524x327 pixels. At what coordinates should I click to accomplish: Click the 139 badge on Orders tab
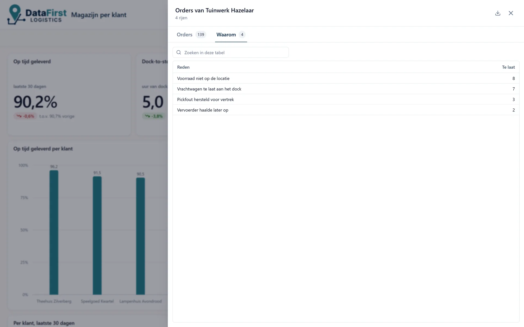(x=201, y=35)
